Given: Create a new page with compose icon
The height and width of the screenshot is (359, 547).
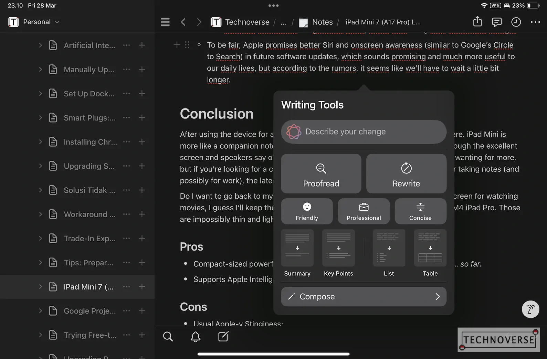Looking at the screenshot, I should 223,336.
